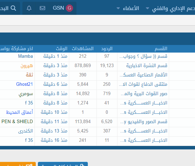Open user profile ثقة

click(x=30, y=75)
